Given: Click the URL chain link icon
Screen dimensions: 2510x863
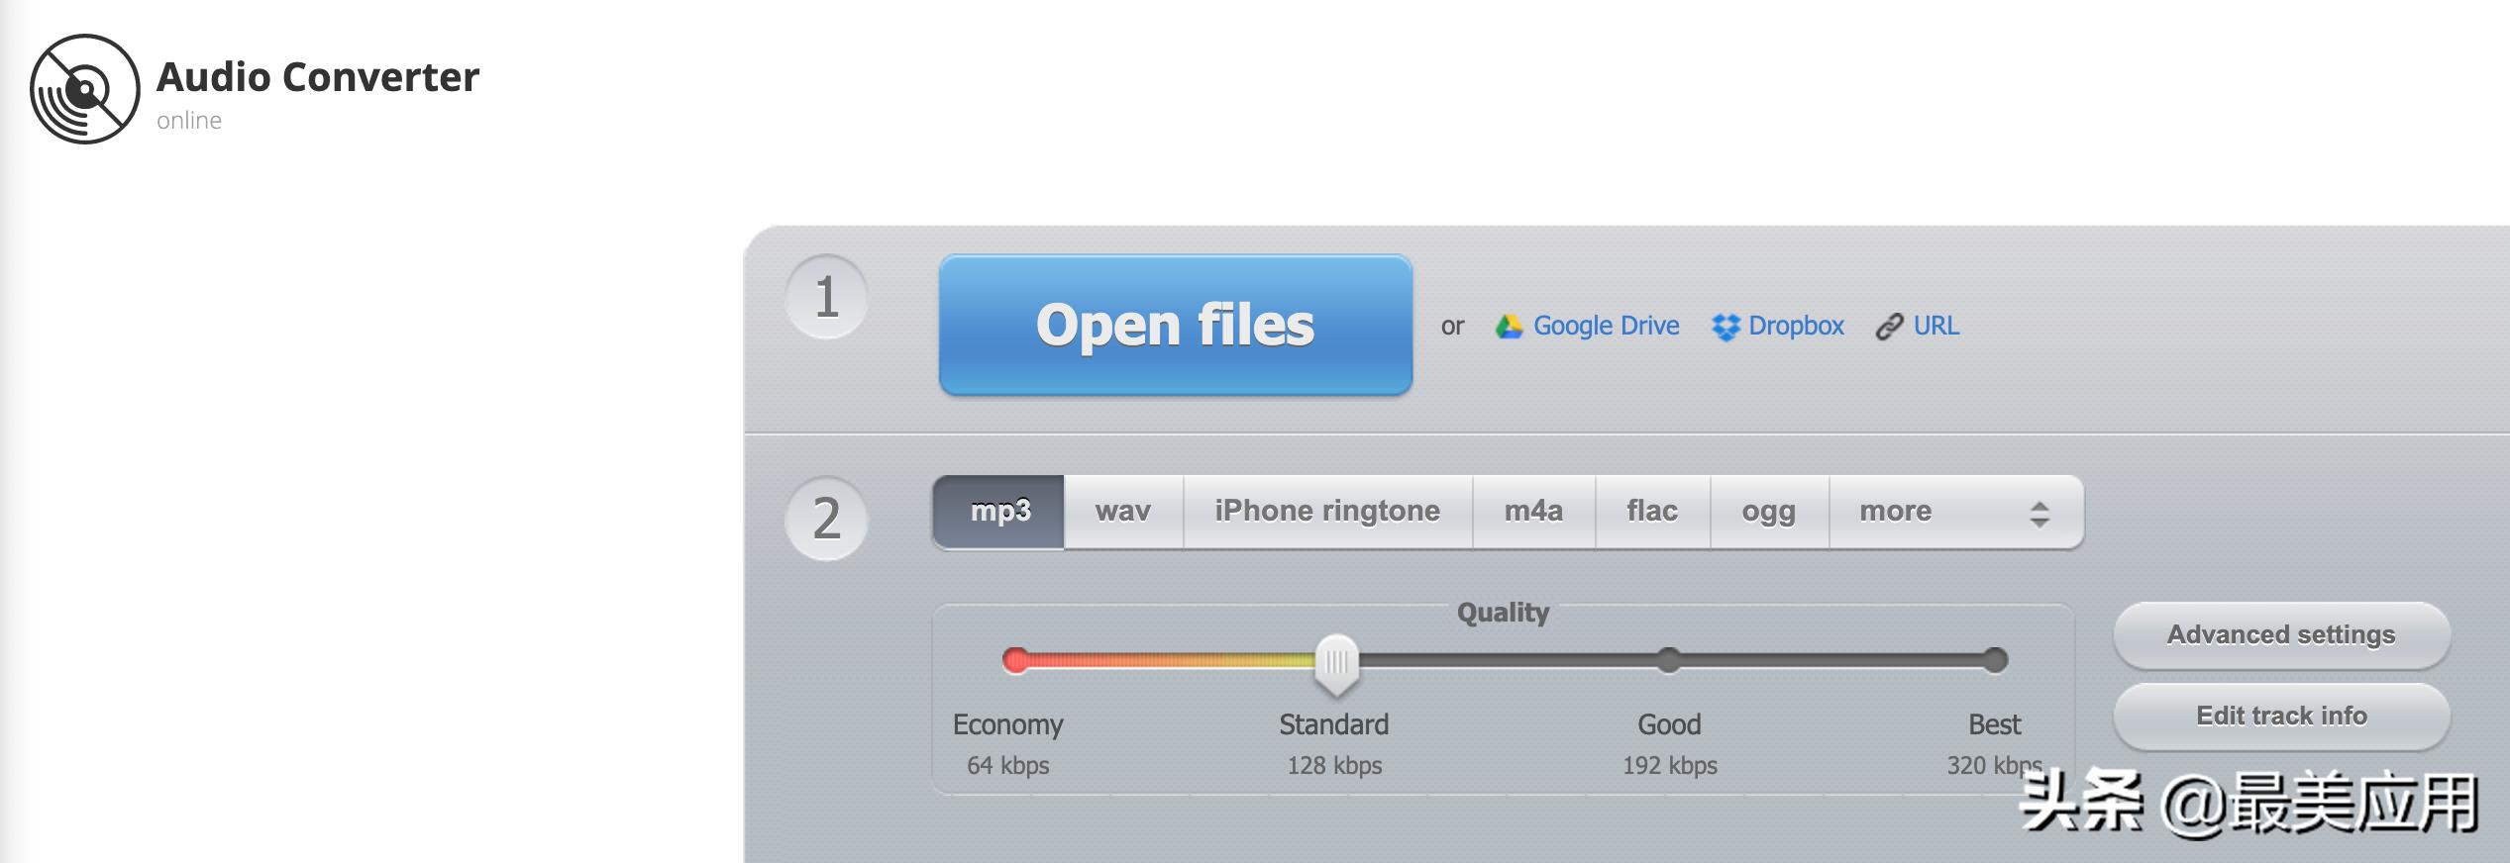Looking at the screenshot, I should coord(1889,327).
